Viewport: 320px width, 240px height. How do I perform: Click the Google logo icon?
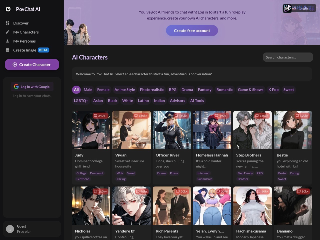[x=16, y=86]
